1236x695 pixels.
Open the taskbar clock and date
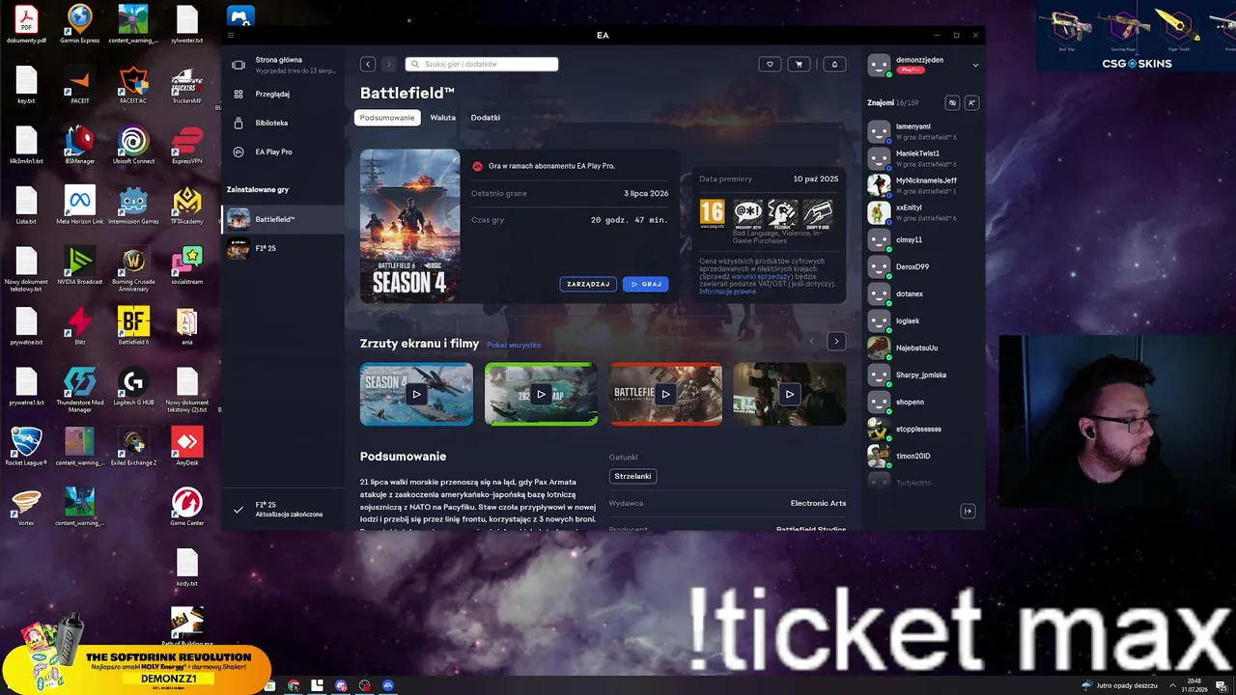coord(1194,685)
